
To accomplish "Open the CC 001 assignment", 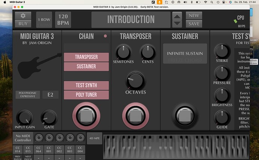I will click(49, 149).
